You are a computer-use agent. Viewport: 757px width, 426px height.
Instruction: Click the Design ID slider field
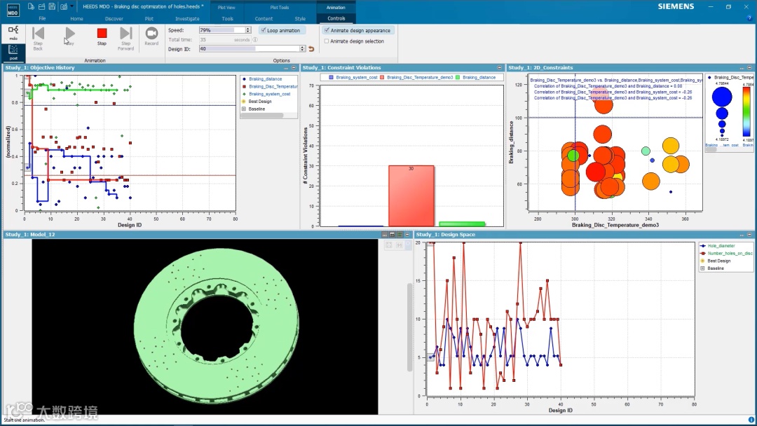pos(249,49)
